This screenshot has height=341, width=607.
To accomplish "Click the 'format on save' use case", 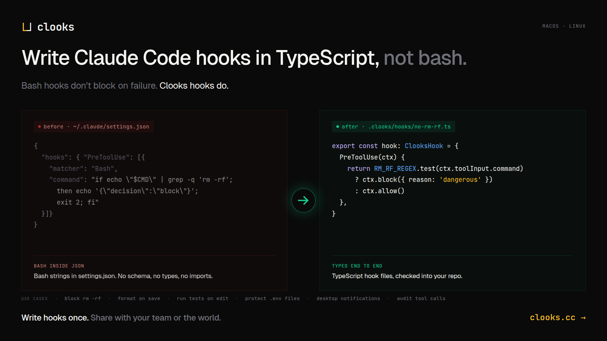I will point(139,299).
